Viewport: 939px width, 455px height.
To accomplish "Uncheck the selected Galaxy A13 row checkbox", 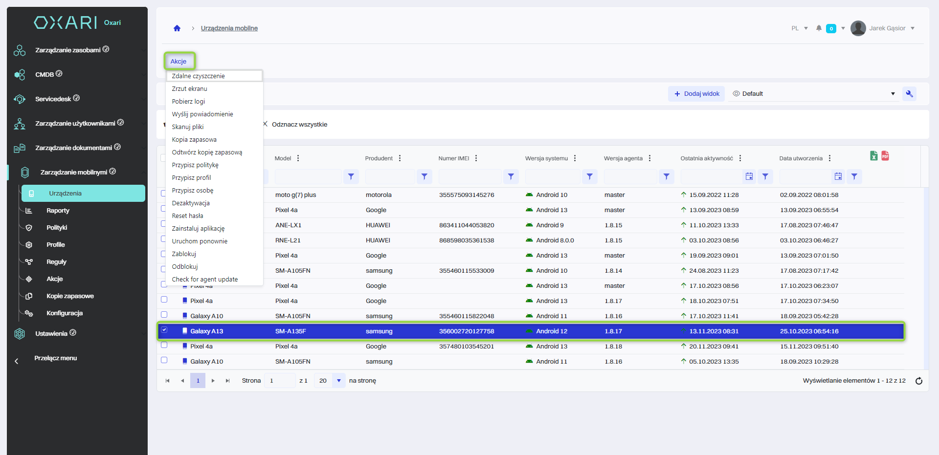I will (164, 330).
